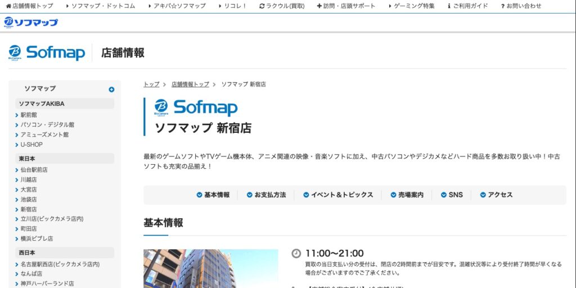
Task: Jump to SNS section anchor
Action: tap(452, 195)
